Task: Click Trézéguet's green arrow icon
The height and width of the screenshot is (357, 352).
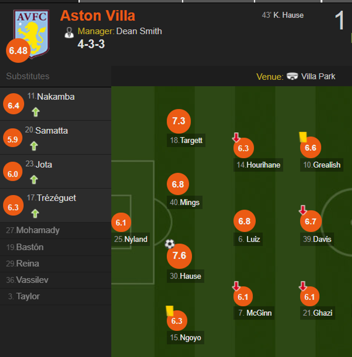Action: click(x=34, y=214)
